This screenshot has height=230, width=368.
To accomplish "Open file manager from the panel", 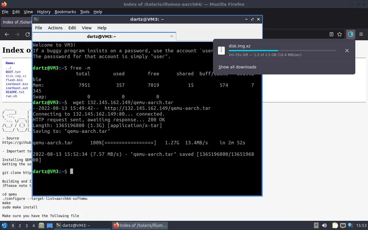I will [x=41, y=225].
